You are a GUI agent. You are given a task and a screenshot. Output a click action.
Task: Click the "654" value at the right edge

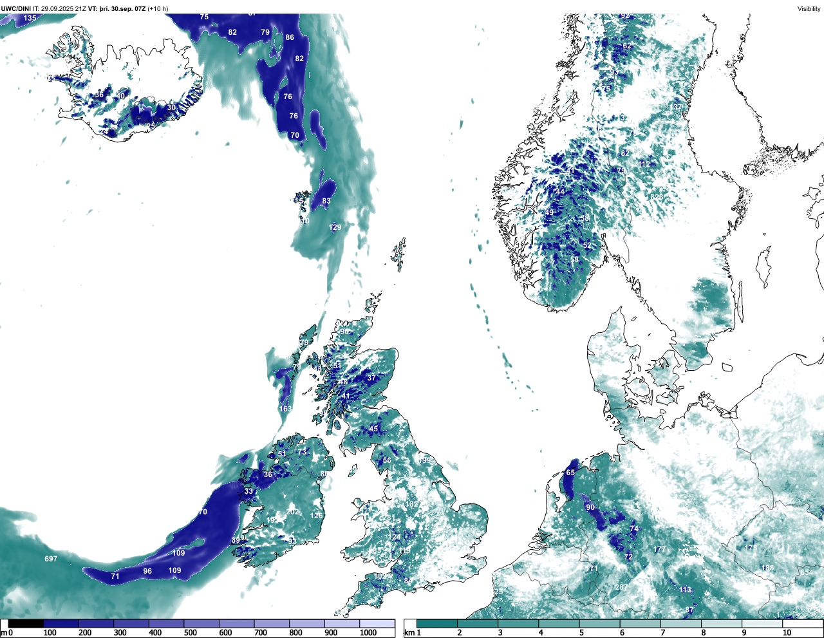pyautogui.click(x=807, y=572)
